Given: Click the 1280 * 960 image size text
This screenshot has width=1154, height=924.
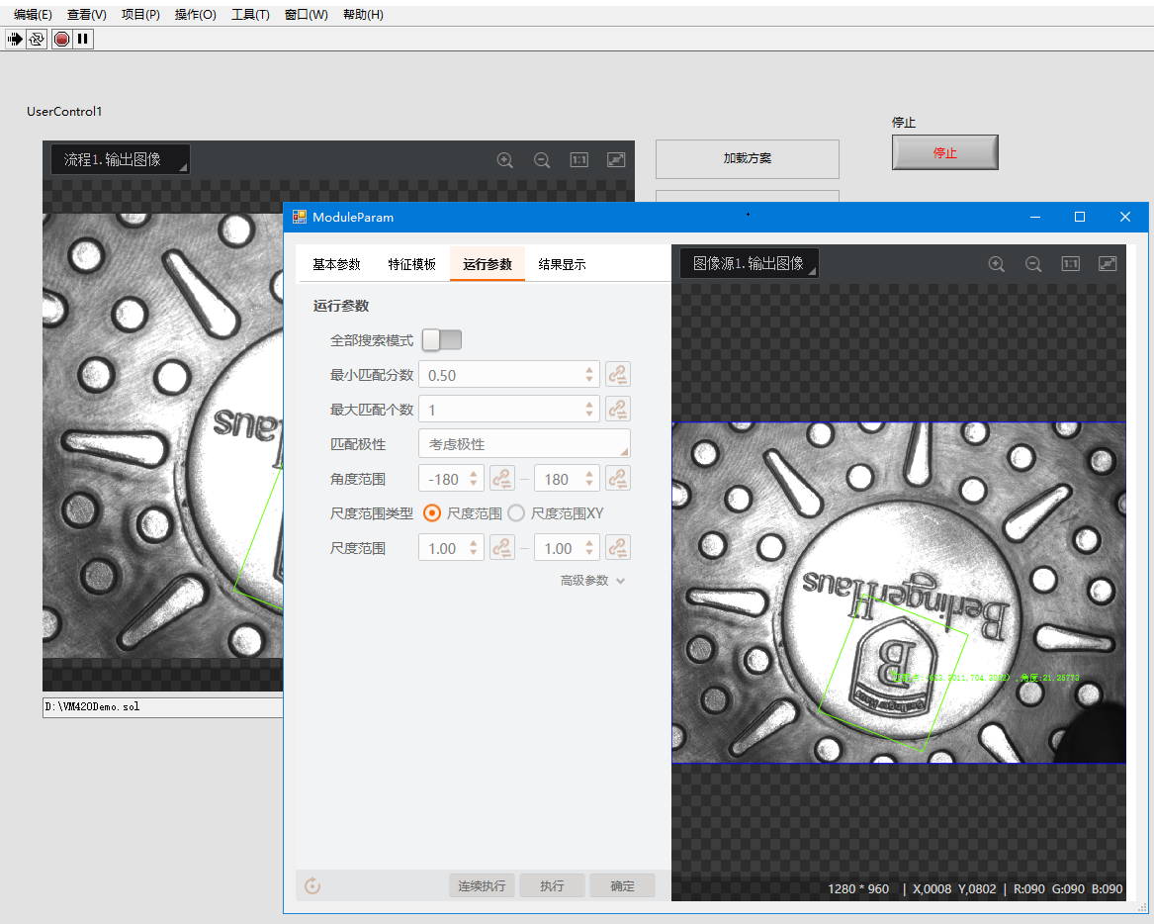Looking at the screenshot, I should [858, 888].
